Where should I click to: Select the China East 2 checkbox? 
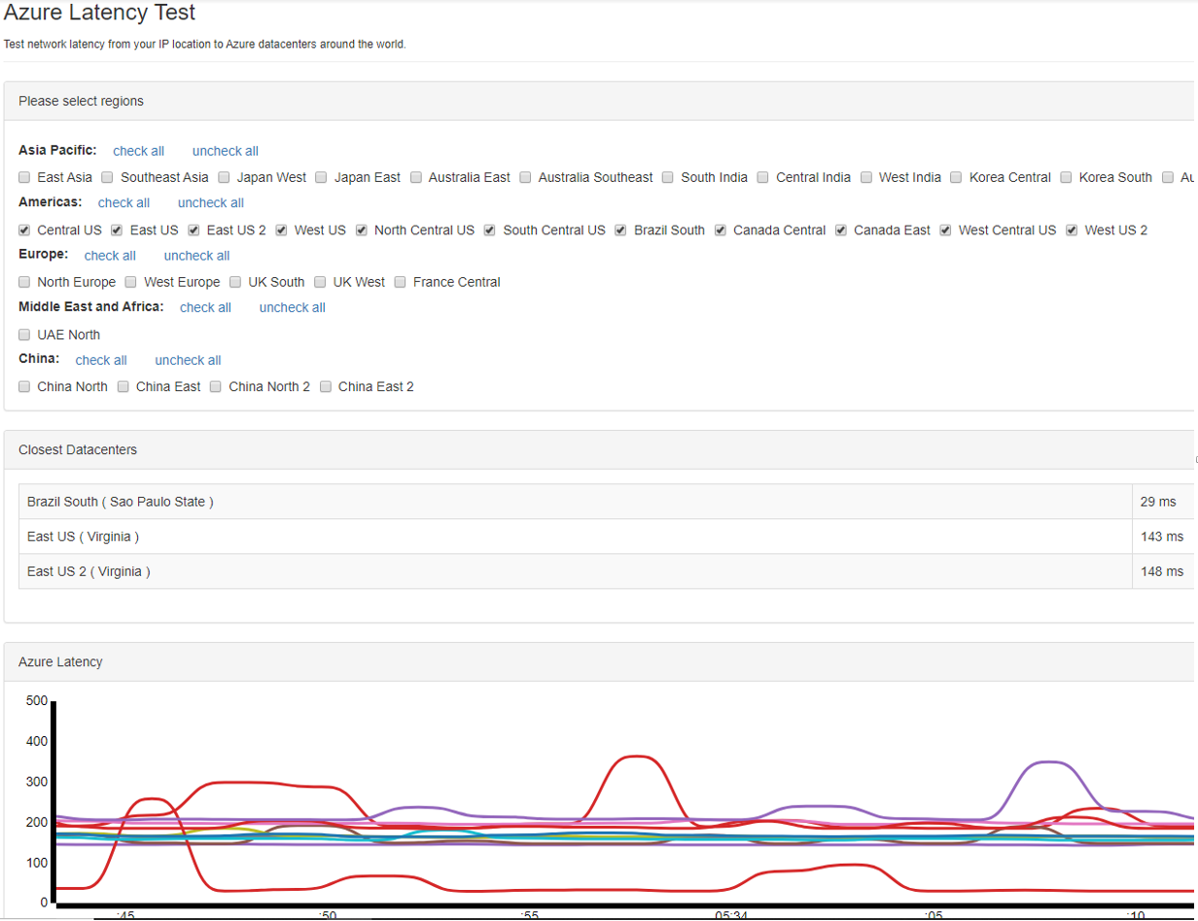[x=326, y=387]
